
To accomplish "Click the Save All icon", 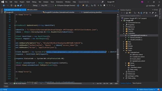I will [x=21, y=6].
